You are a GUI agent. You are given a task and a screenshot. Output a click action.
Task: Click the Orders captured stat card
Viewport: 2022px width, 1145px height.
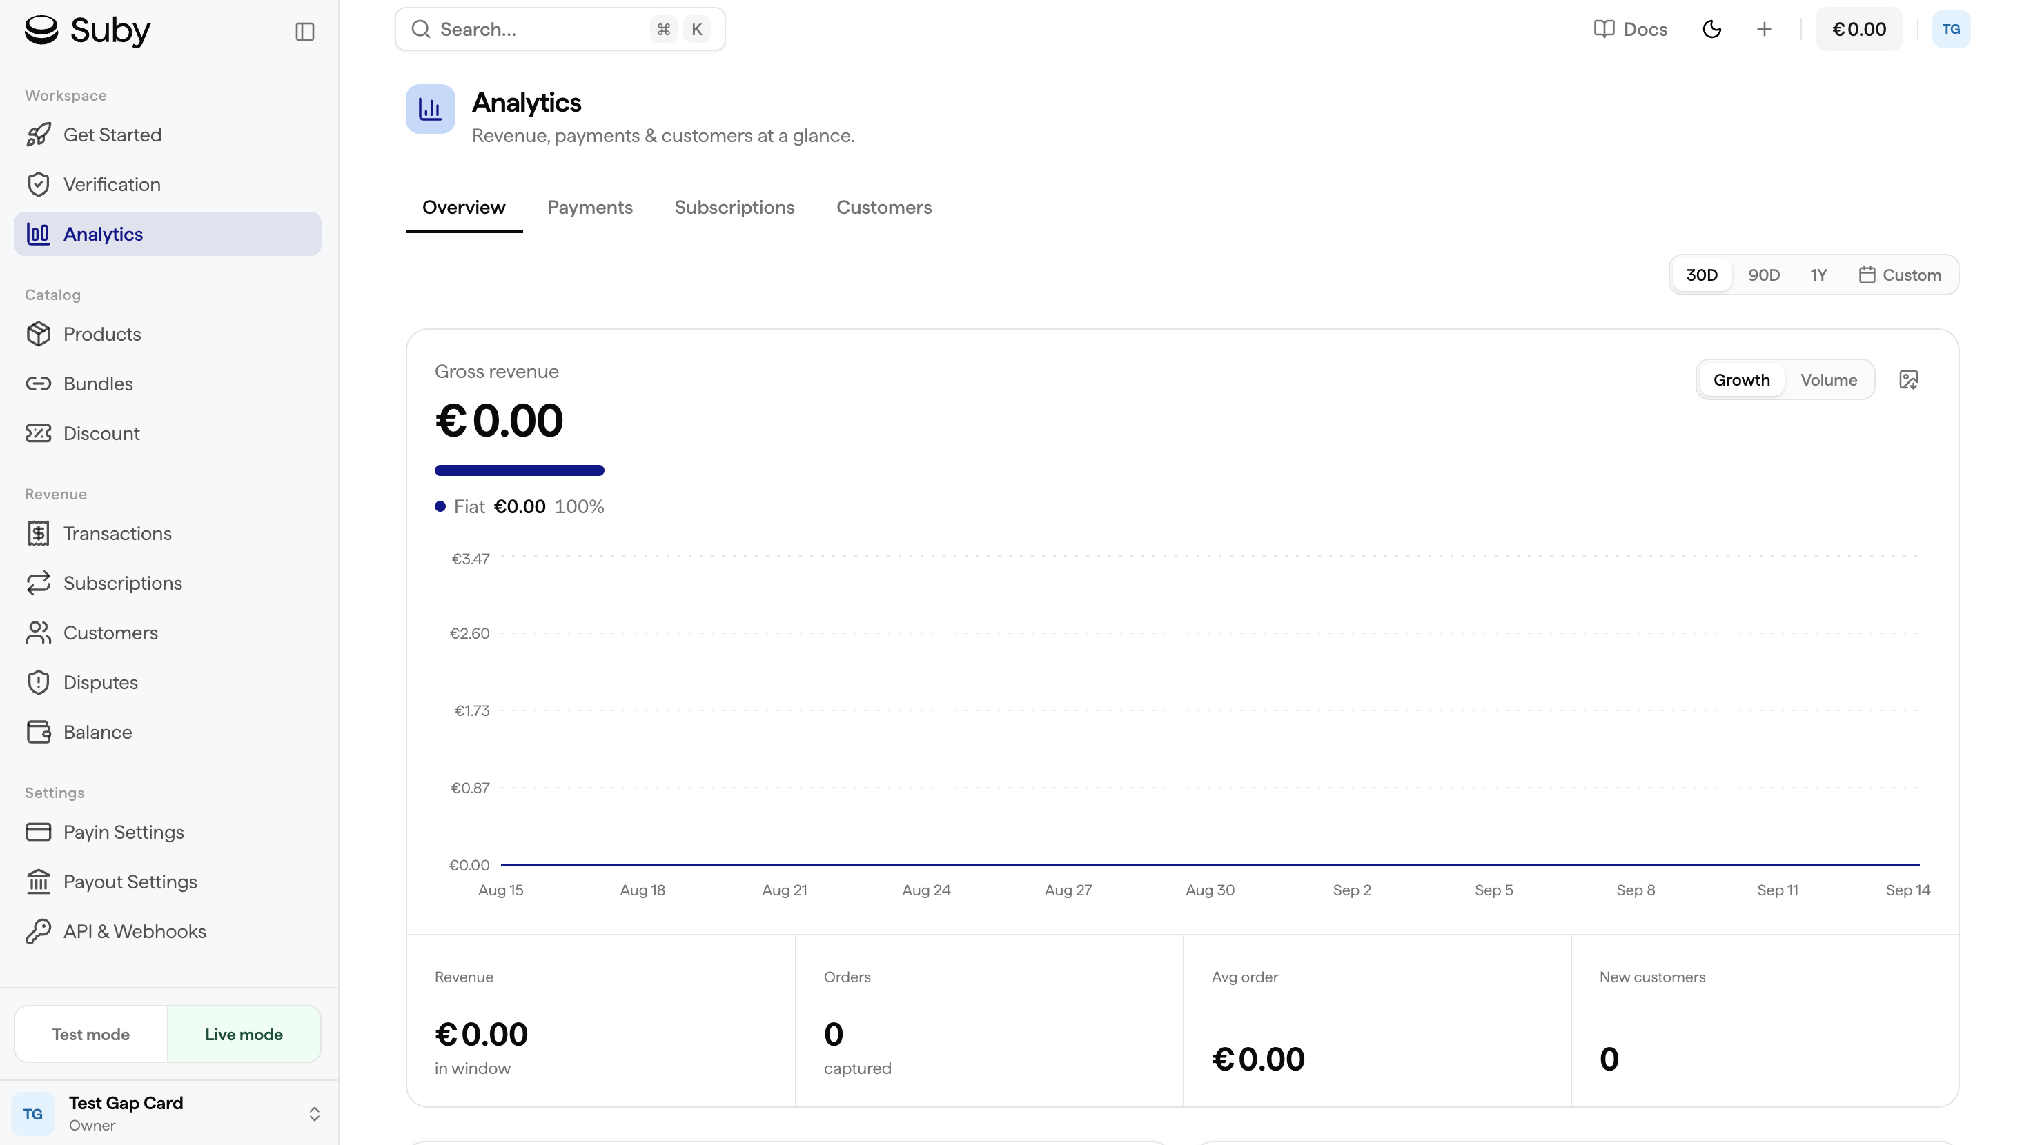pos(989,1021)
